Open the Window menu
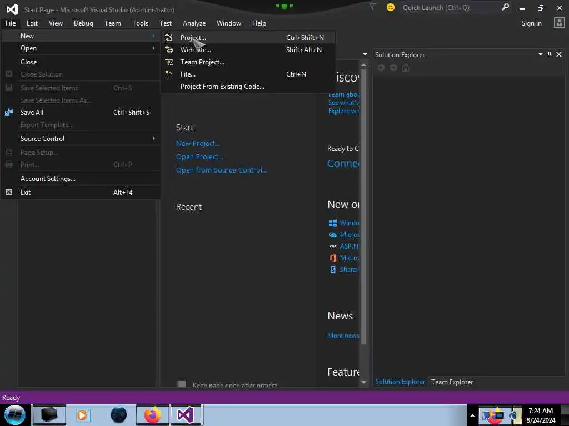Screen dimensions: 569x426 tap(228, 23)
